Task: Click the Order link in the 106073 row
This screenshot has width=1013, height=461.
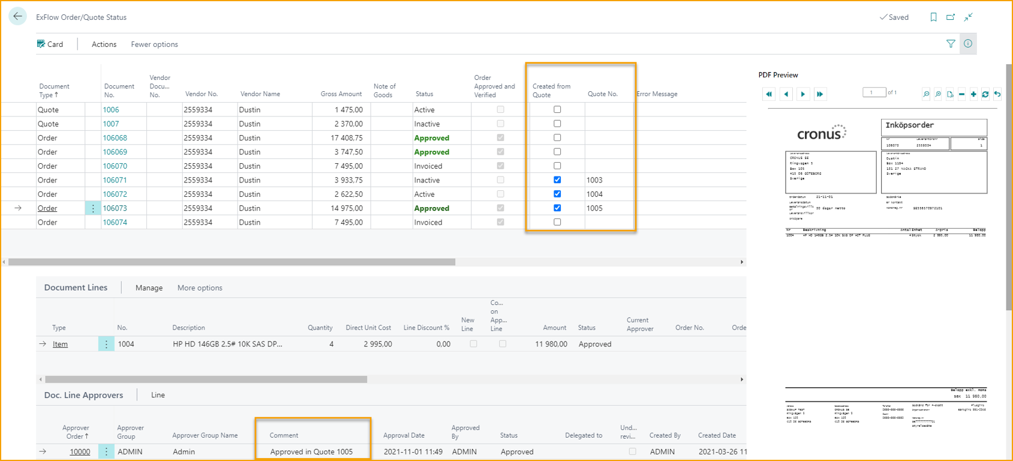Action: 47,208
